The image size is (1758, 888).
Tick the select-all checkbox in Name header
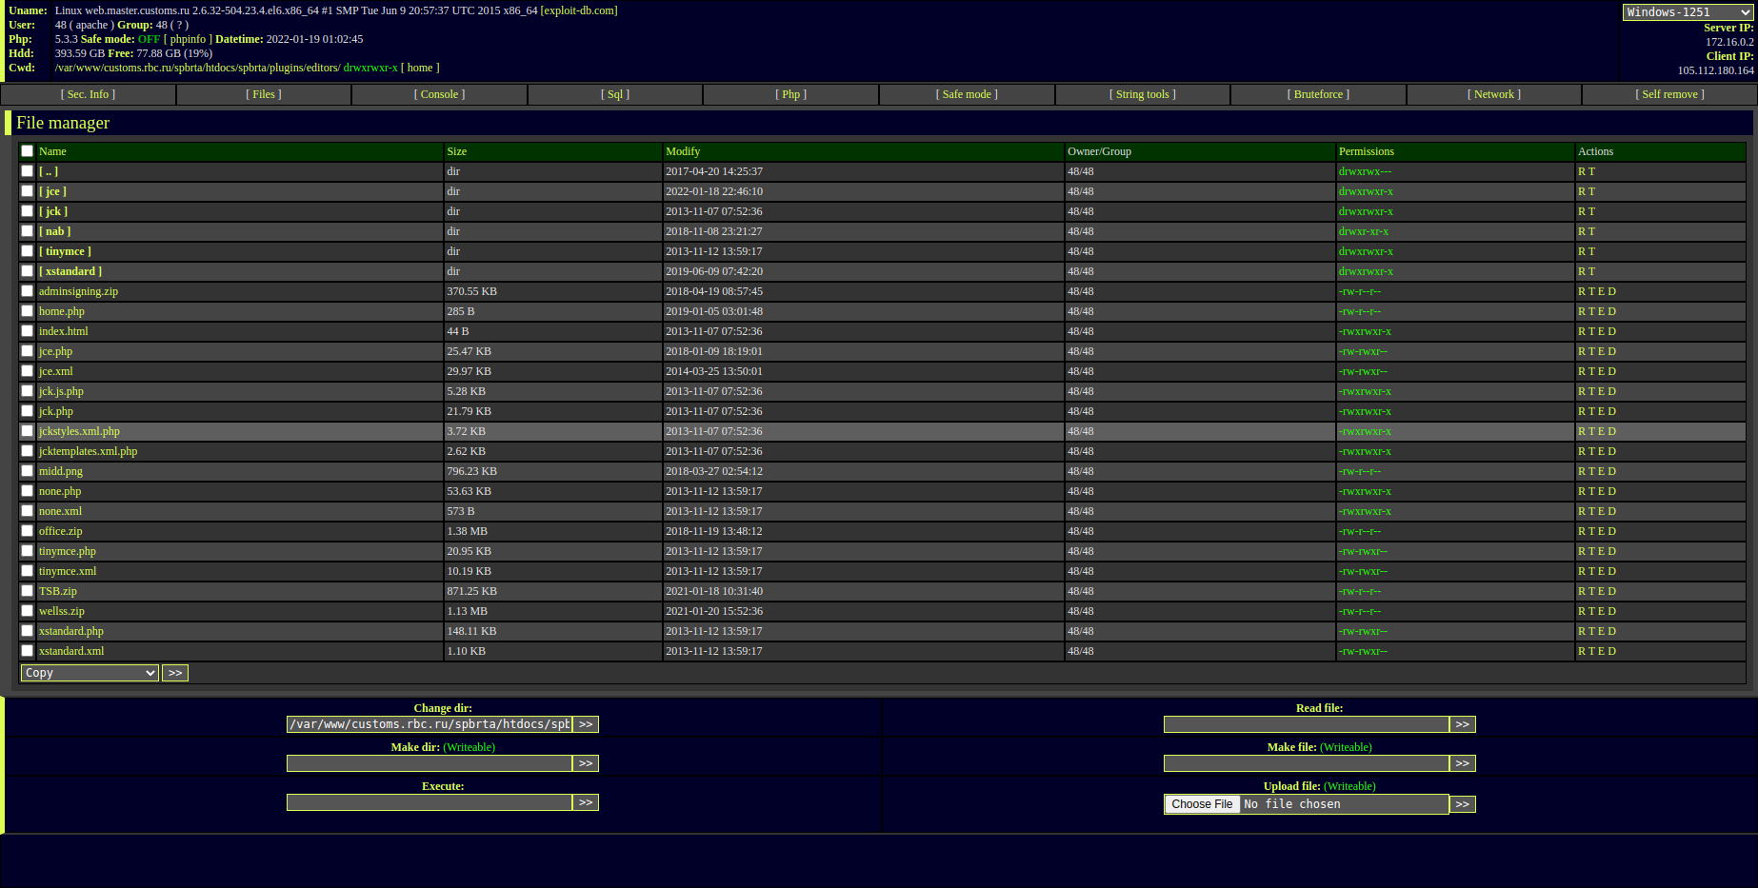pyautogui.click(x=28, y=151)
